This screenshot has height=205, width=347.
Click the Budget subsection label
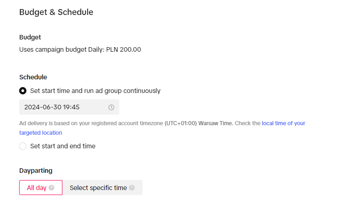pyautogui.click(x=30, y=37)
